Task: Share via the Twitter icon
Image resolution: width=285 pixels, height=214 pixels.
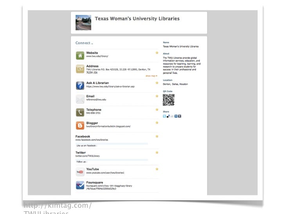Action: 164,116
